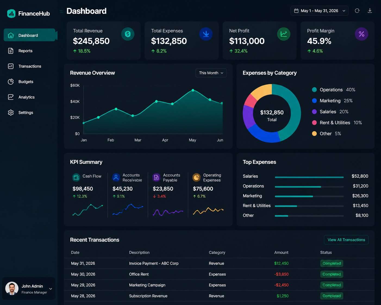Click the Salaries purple legend swatch
Screen dimensions: 381x305
click(x=314, y=112)
